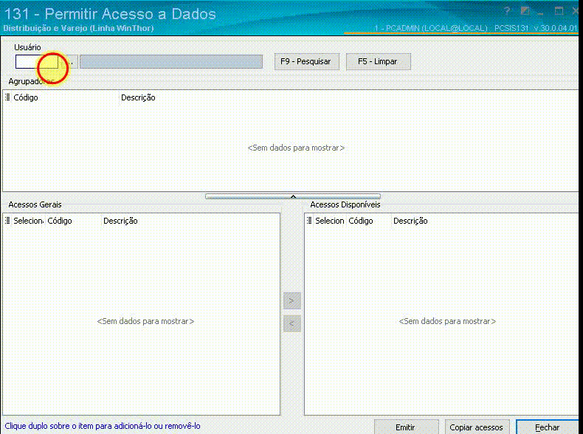Image resolution: width=583 pixels, height=434 pixels.
Task: Click Acessos Disponíveis Selecion column header
Action: 330,221
